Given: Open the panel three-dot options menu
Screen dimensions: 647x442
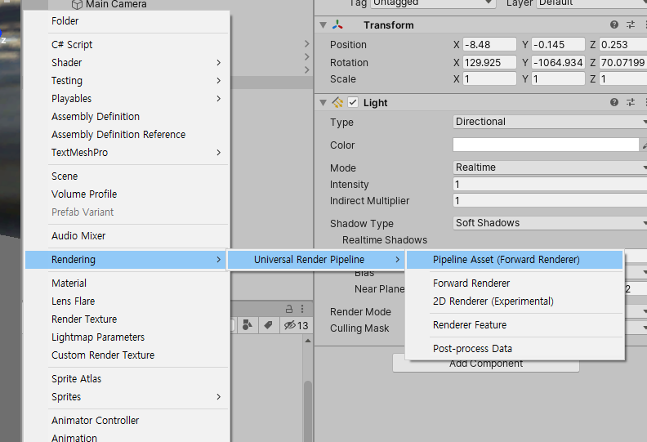Looking at the screenshot, I should pos(302,309).
